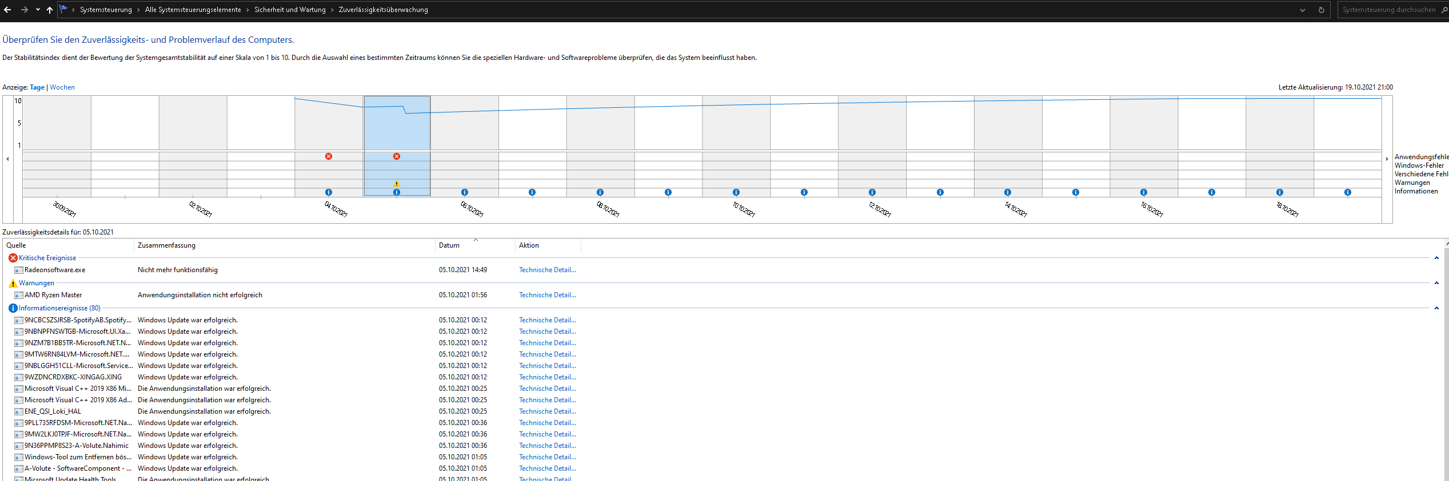Open technical details for Radeonsoftware.exe
Image resolution: width=1449 pixels, height=481 pixels.
coord(548,270)
